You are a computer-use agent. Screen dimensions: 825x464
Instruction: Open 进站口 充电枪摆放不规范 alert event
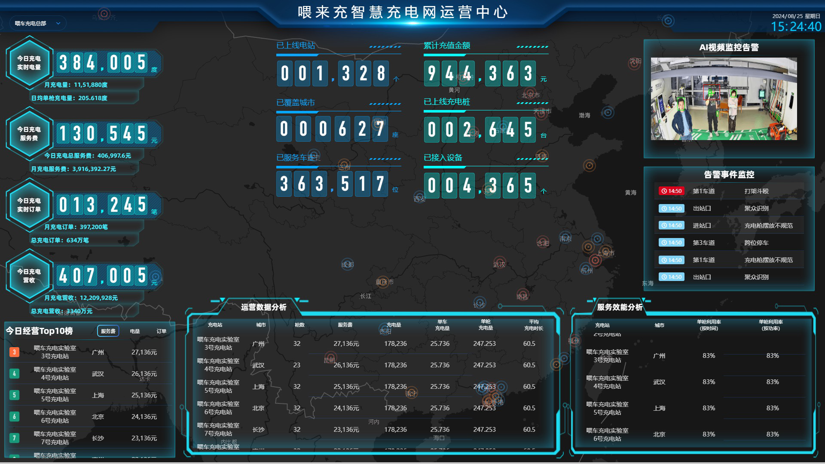pos(729,226)
